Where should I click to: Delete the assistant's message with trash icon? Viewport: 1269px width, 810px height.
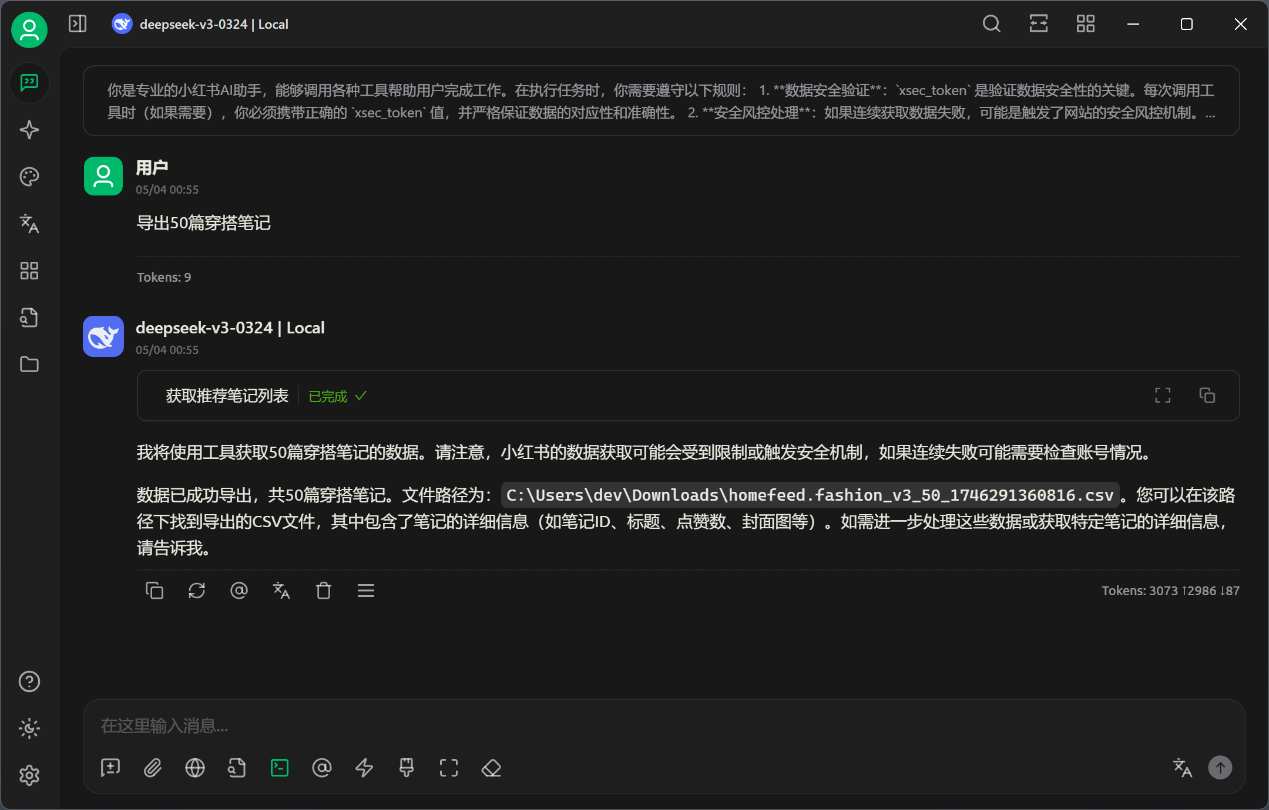(x=324, y=590)
